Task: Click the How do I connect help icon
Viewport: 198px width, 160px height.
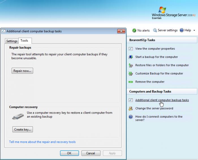Action: [x=131, y=117]
